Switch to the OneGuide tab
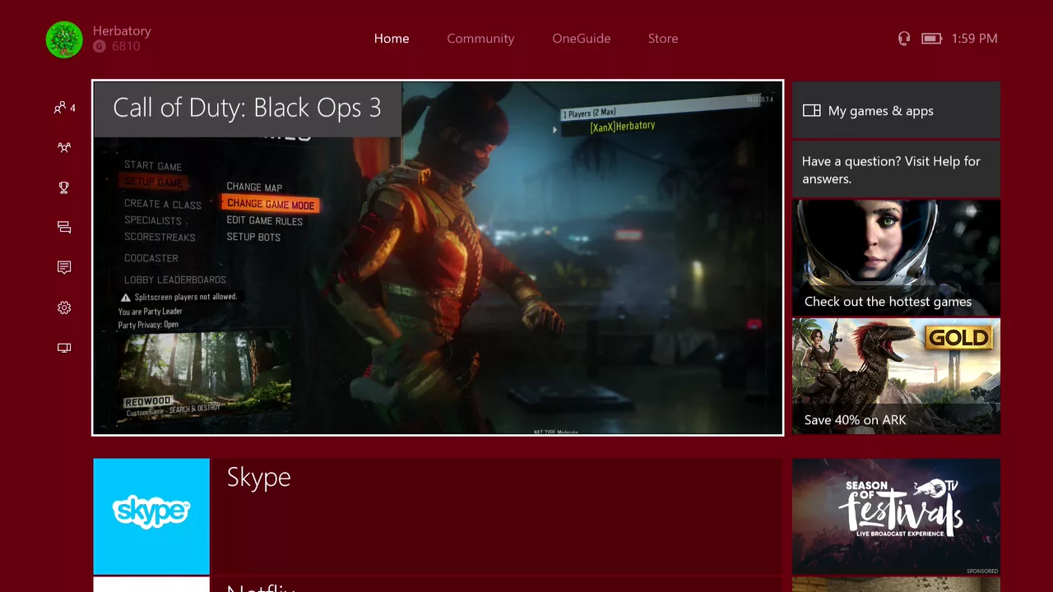 (582, 39)
